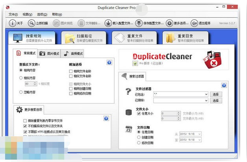This screenshot has width=247, height=162.
Task: Adjust 文件最小为 size spinner
Action: click(178, 113)
